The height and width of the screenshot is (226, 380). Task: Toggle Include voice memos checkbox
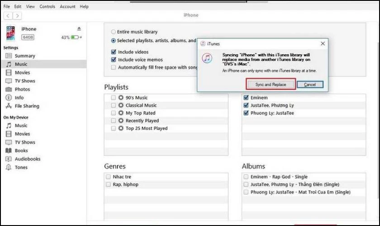click(114, 60)
